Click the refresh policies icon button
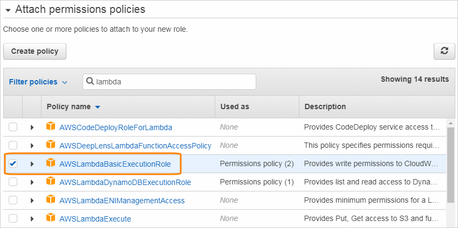Viewport: 458px width, 228px height. pyautogui.click(x=444, y=51)
